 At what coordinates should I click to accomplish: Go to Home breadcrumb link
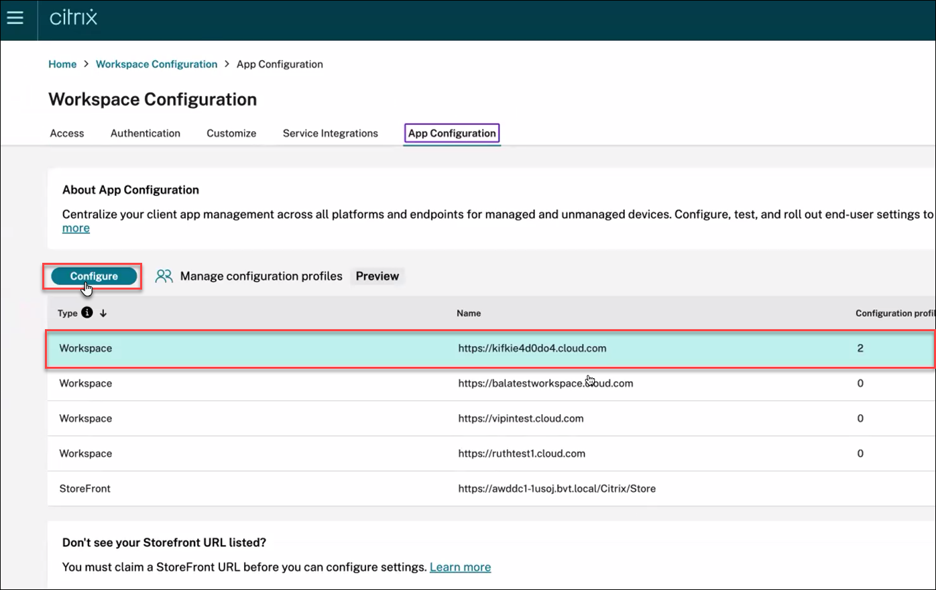pyautogui.click(x=62, y=64)
